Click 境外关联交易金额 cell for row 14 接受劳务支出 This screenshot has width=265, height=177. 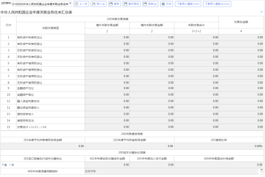tap(107, 120)
